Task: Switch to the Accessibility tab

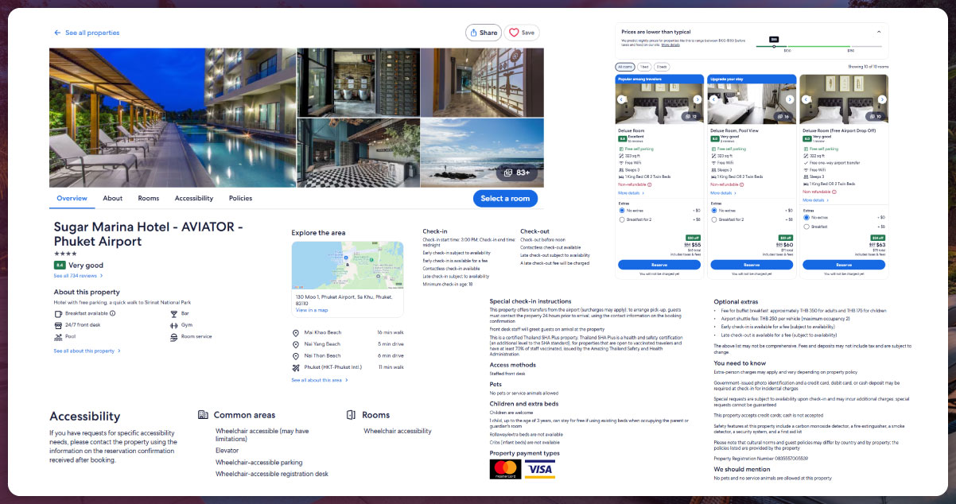Action: click(194, 198)
